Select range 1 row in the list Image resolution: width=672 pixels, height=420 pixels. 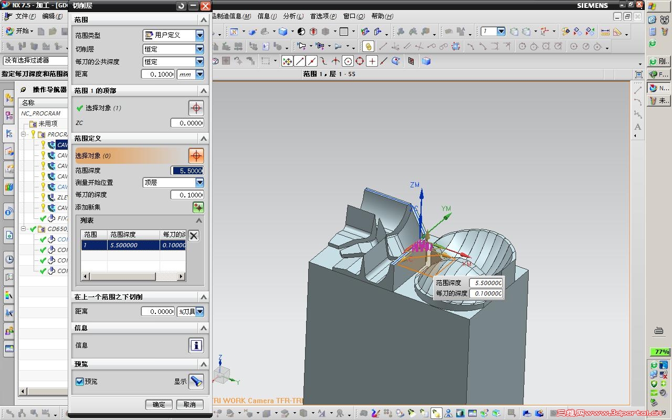(133, 245)
